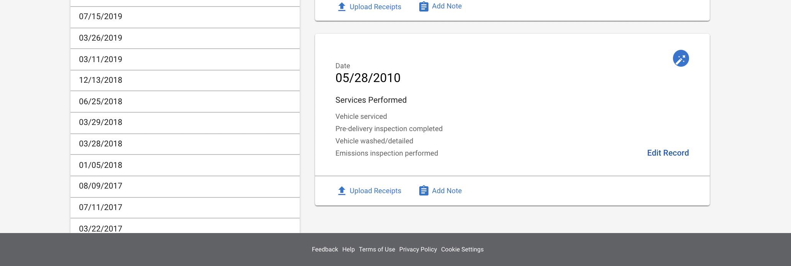The width and height of the screenshot is (791, 266).
Task: Open Cookie Settings in the footer
Action: (x=462, y=249)
